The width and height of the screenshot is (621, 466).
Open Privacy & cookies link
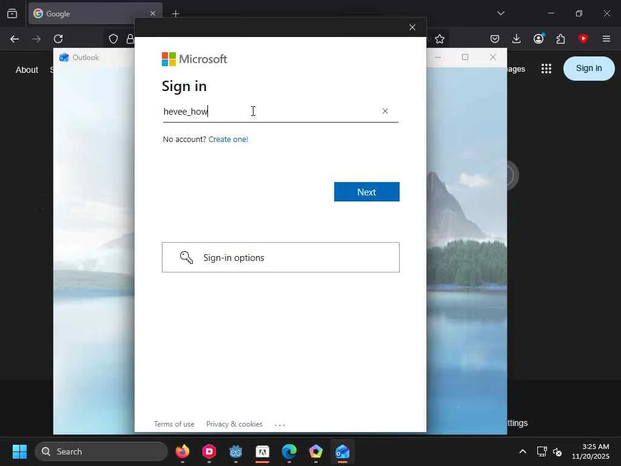click(234, 424)
